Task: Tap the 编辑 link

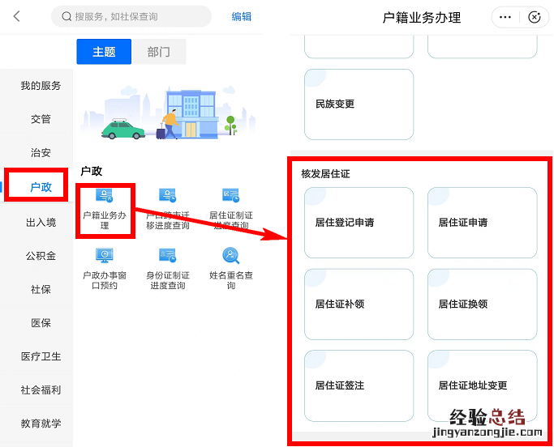Action: [x=242, y=16]
